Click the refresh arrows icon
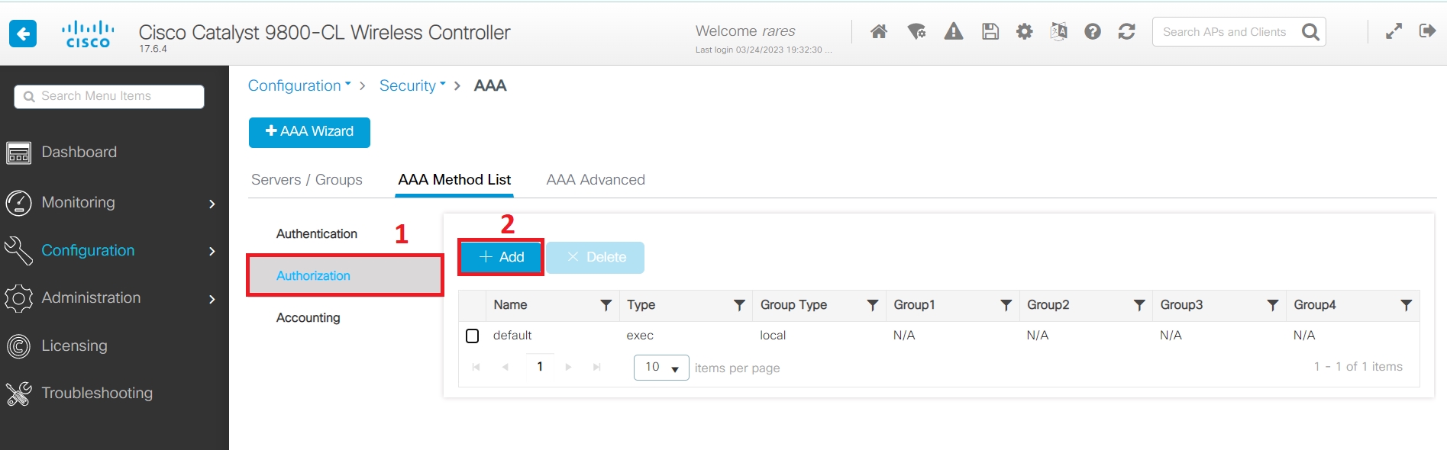This screenshot has width=1447, height=450. click(1126, 31)
